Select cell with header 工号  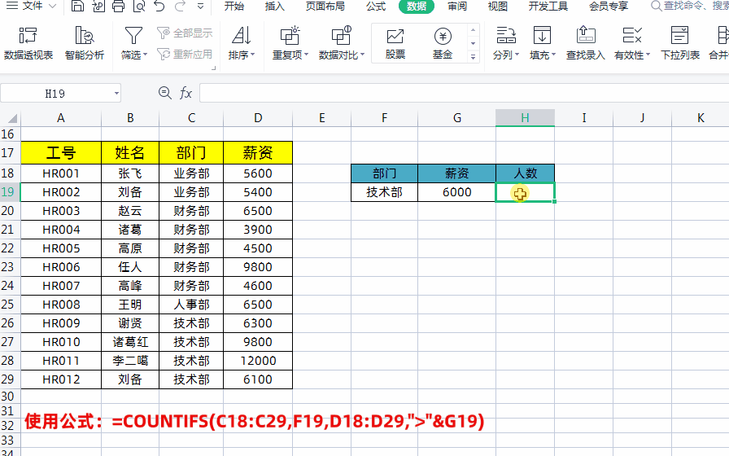click(61, 152)
